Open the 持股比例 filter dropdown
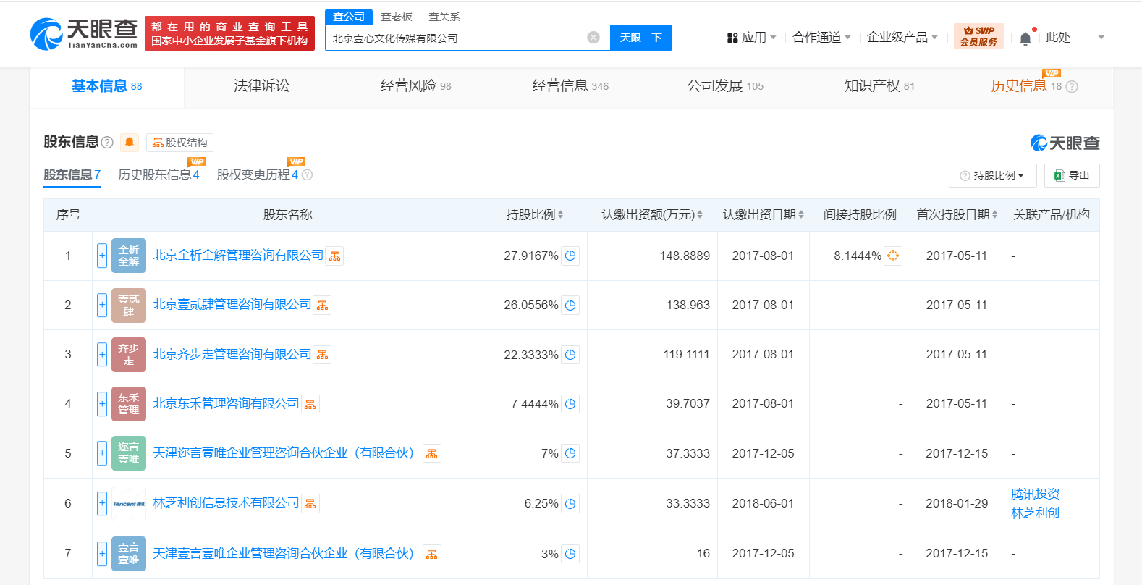The width and height of the screenshot is (1142, 585). 992,176
